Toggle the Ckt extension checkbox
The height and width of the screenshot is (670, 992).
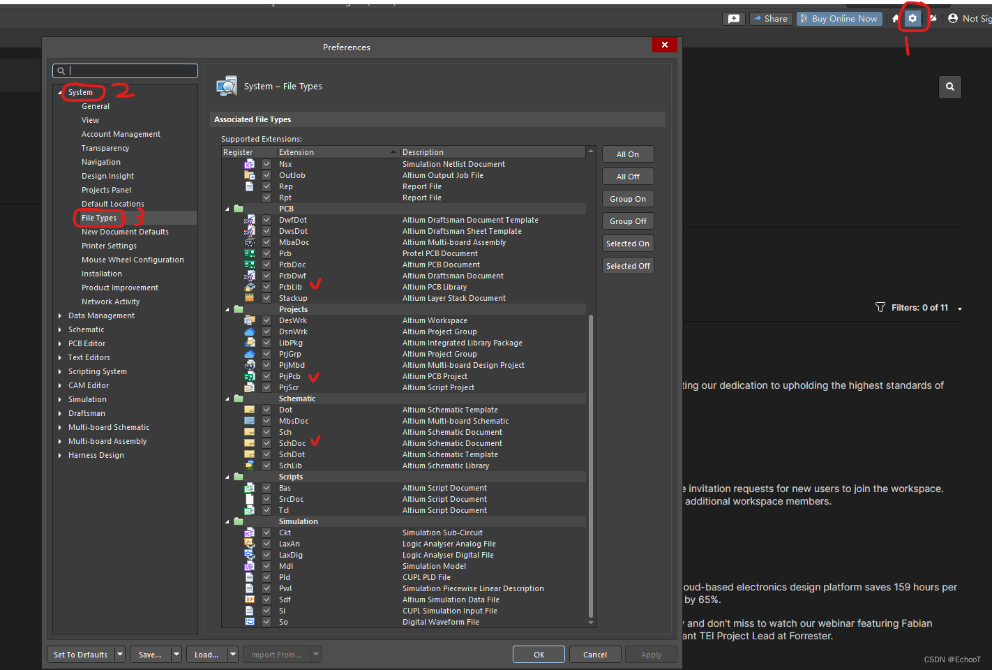pyautogui.click(x=266, y=533)
